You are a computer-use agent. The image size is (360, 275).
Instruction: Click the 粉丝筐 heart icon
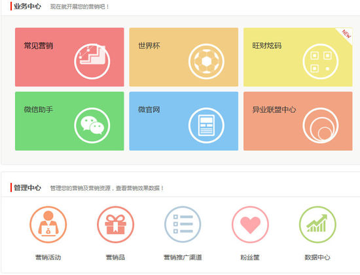(x=250, y=225)
